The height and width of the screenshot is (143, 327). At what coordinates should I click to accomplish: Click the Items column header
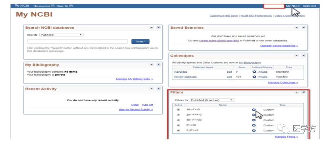(242, 67)
